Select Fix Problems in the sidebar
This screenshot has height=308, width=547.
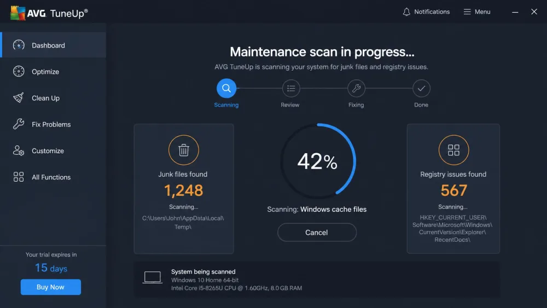(x=53, y=124)
